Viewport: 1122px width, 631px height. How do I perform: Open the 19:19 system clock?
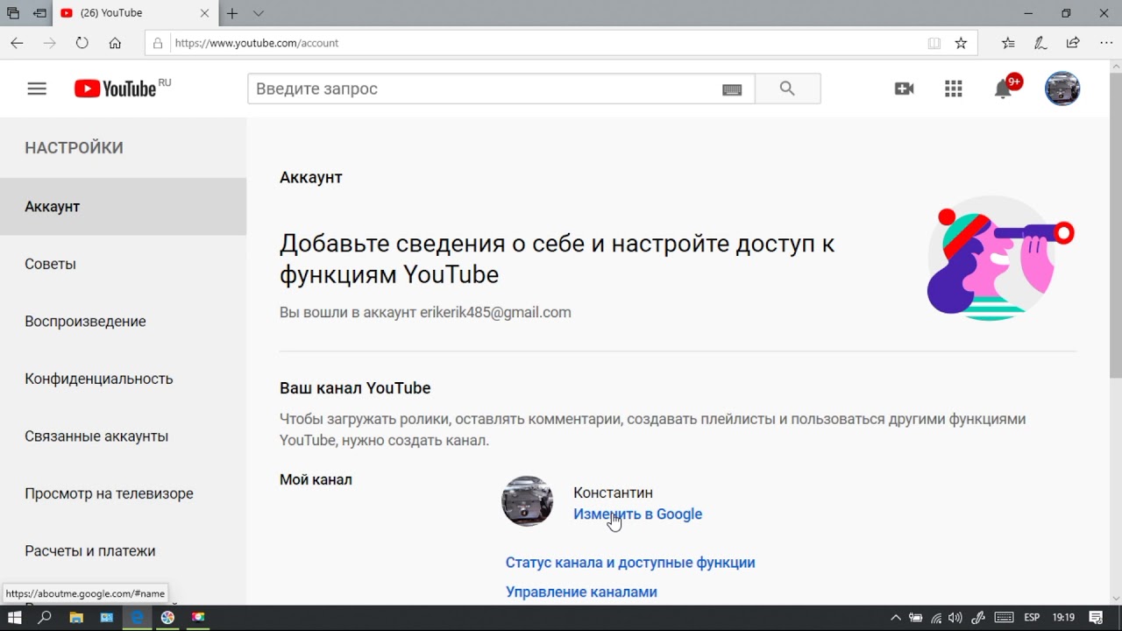pos(1063,617)
